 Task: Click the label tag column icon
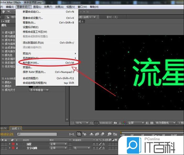tap(12, 140)
